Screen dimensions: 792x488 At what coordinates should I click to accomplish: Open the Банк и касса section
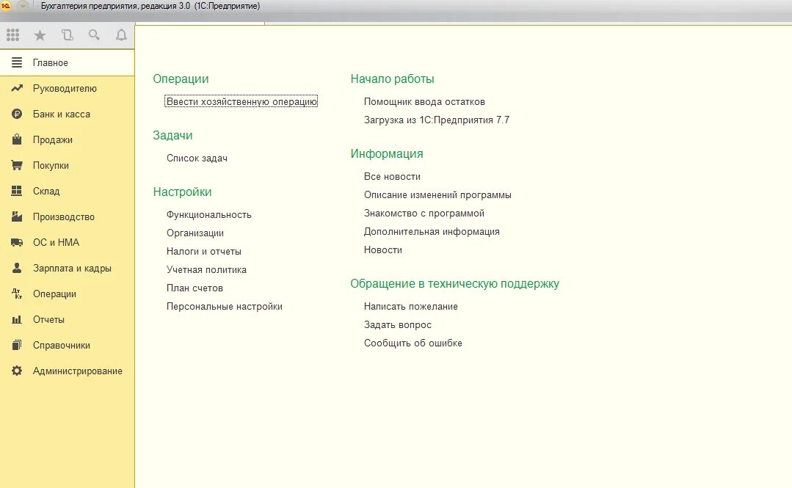coord(68,114)
